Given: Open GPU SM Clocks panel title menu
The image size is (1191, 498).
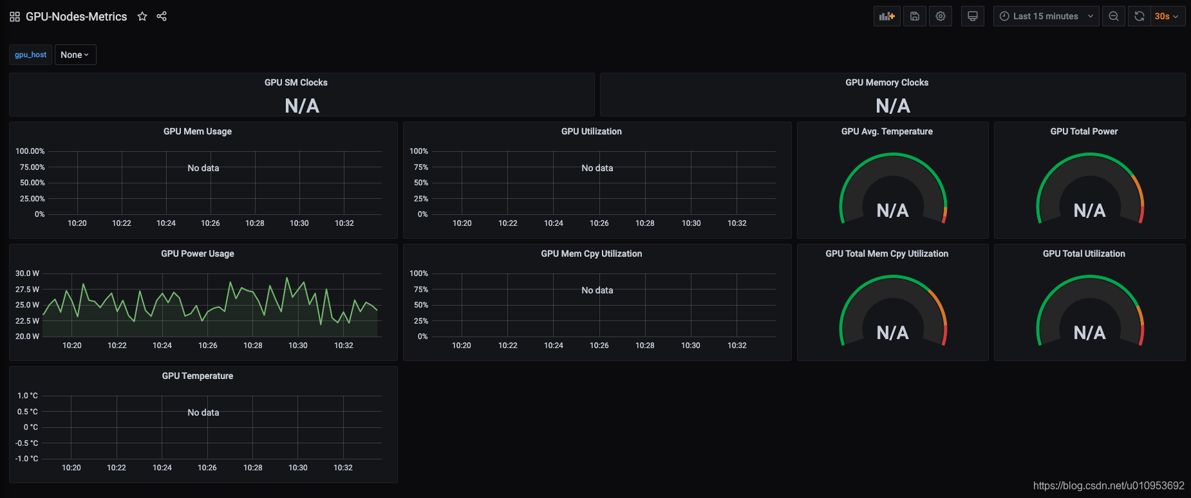Looking at the screenshot, I should [296, 82].
